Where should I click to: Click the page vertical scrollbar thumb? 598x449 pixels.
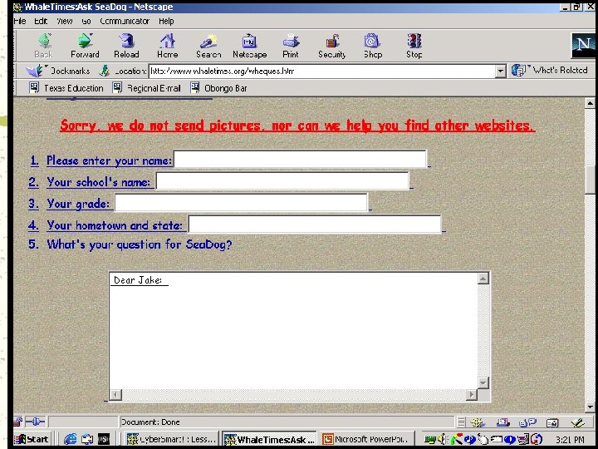pos(590,180)
